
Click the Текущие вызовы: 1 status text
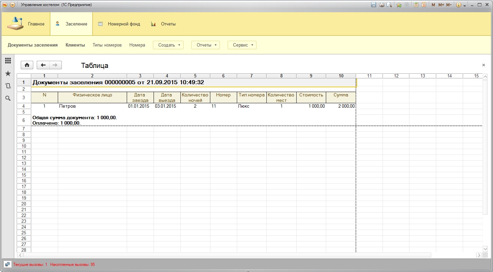(x=30, y=265)
